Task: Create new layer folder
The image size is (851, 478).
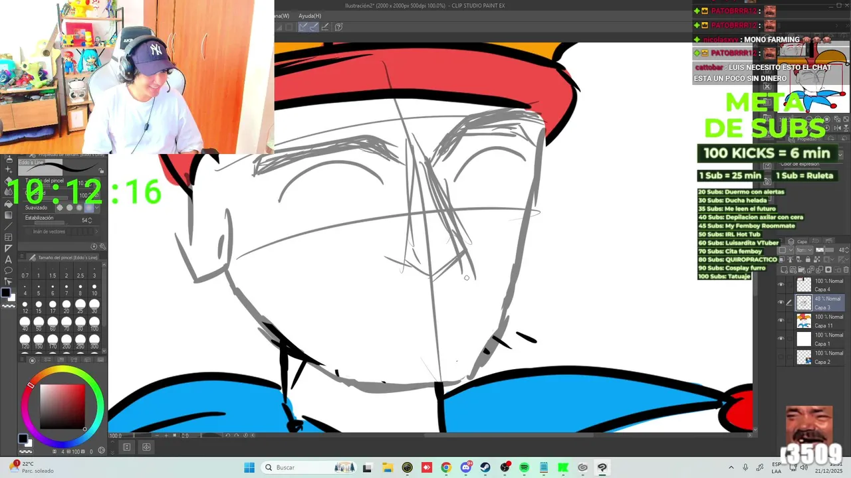Action: coord(802,270)
